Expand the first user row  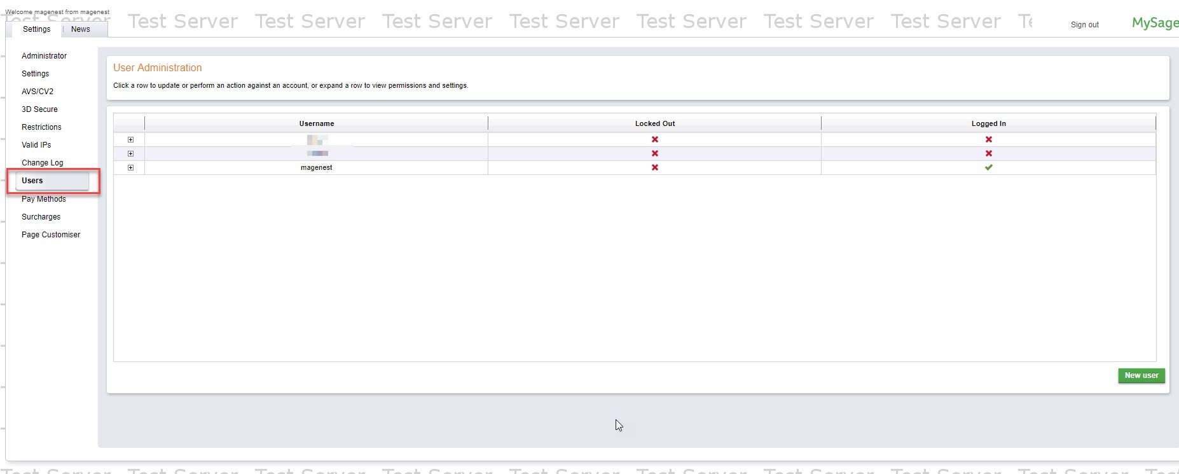tap(130, 140)
